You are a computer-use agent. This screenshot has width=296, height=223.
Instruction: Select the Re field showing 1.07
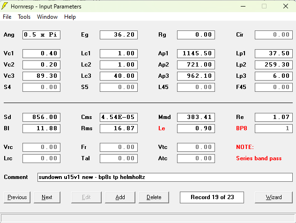click(274, 117)
